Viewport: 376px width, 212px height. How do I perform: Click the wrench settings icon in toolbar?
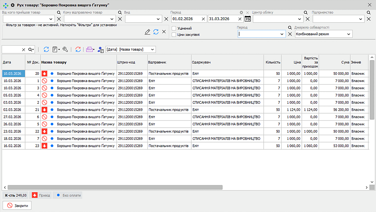65,50
